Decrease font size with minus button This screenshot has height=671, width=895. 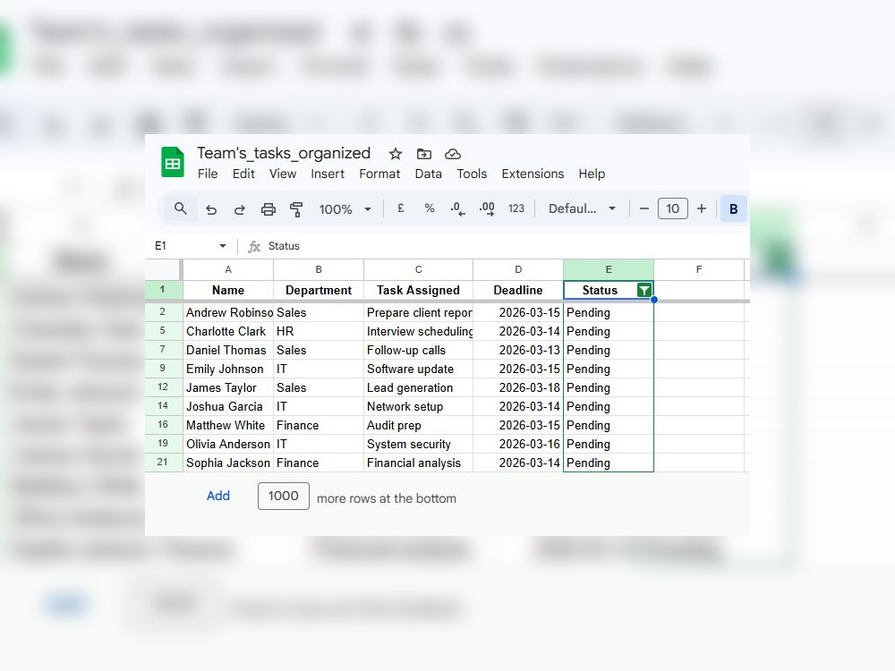click(x=644, y=208)
